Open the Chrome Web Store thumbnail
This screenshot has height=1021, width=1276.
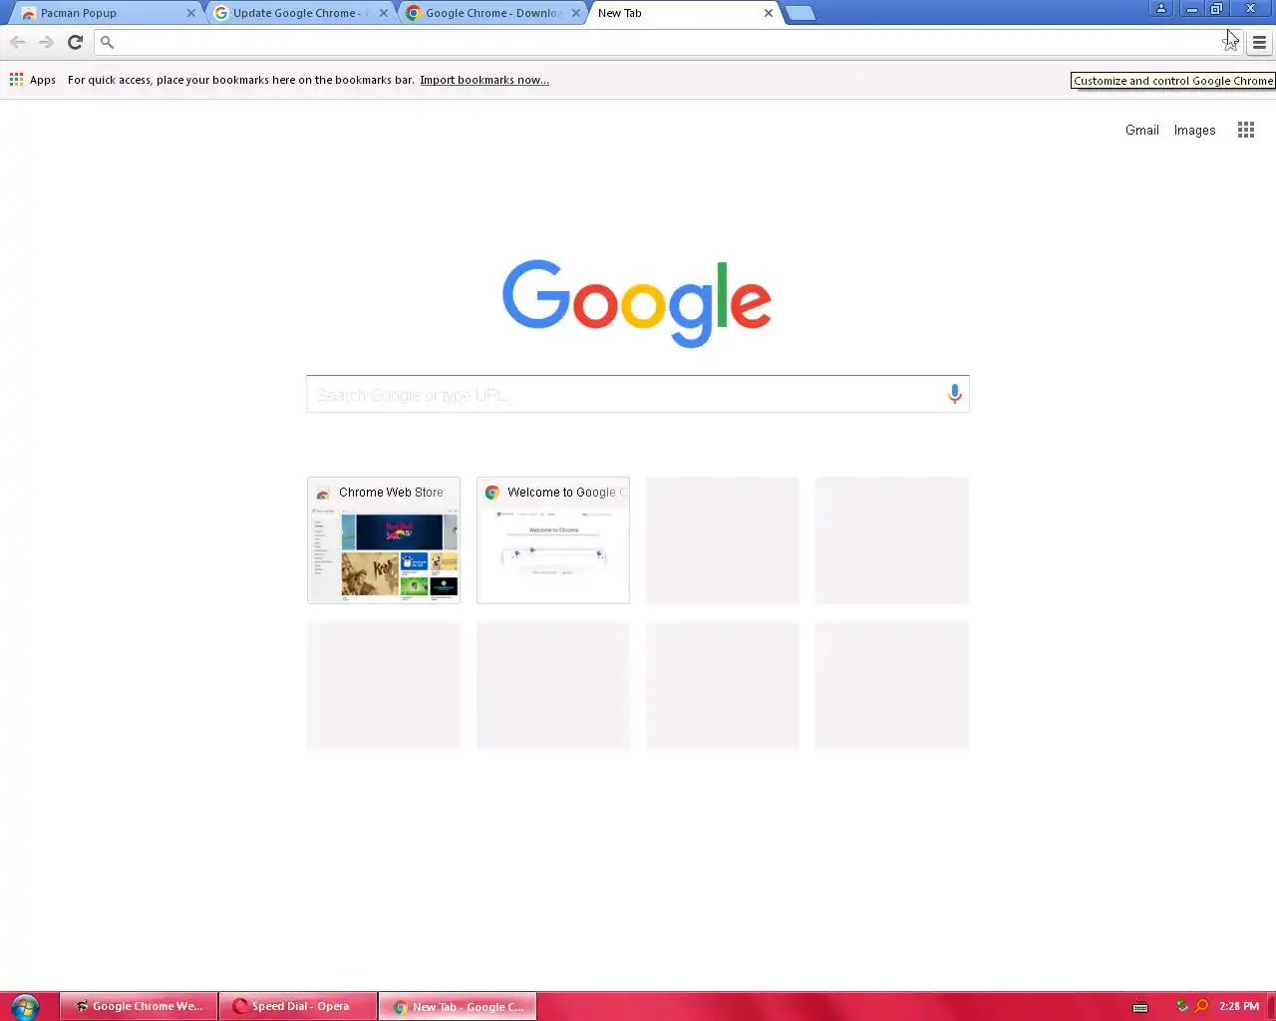point(384,539)
